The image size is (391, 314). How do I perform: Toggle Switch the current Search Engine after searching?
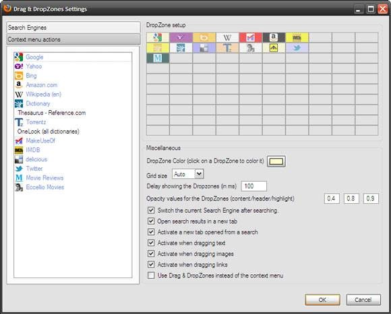151,210
